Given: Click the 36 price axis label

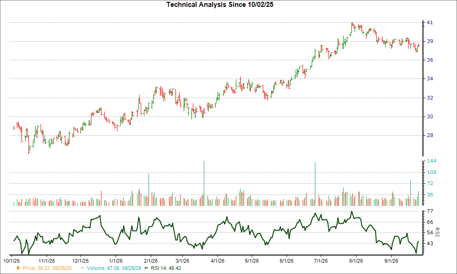Looking at the screenshot, I should (430, 60).
